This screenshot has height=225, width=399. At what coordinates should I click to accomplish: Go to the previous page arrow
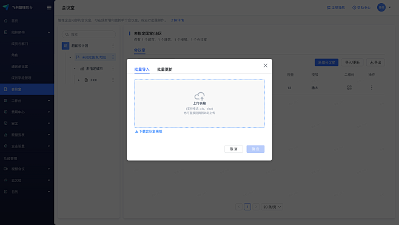[x=239, y=207]
